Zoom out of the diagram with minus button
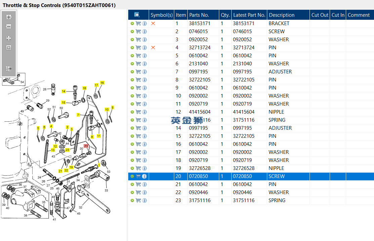Screen dimensions: 374x241 [x=9, y=26]
